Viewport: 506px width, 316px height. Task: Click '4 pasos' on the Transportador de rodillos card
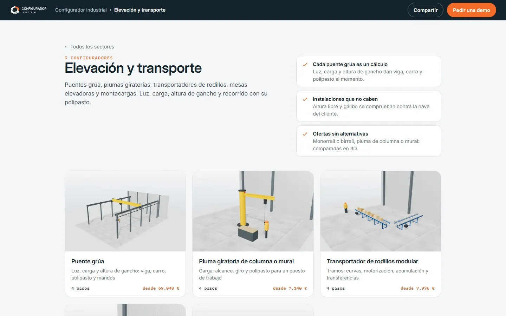point(336,288)
